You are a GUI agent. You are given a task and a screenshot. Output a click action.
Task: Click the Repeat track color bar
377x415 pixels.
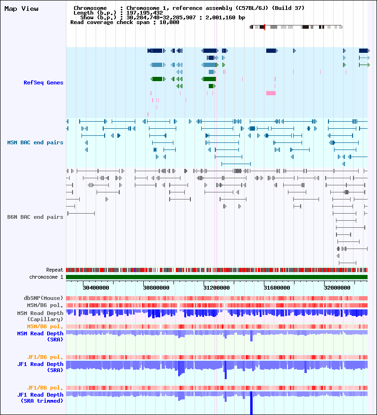coord(217,270)
